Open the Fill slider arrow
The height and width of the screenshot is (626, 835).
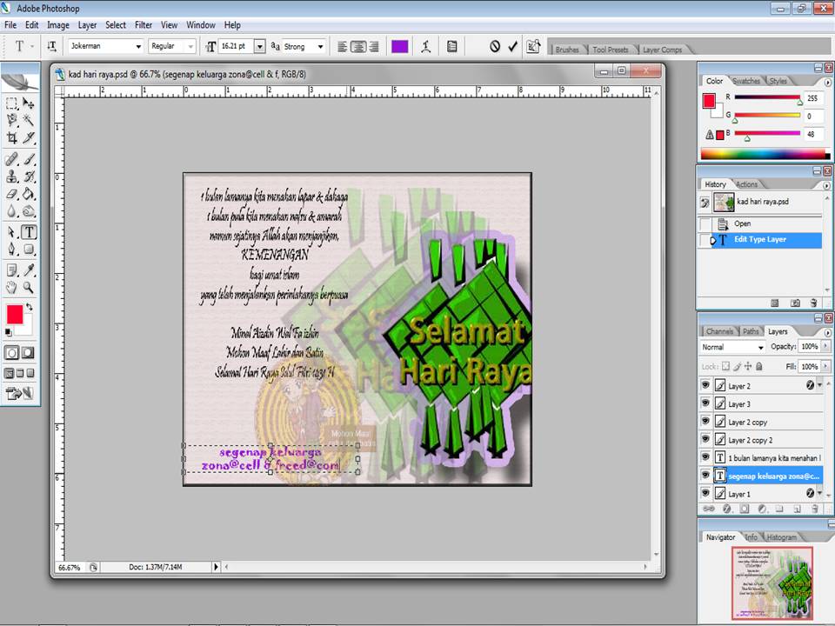825,366
